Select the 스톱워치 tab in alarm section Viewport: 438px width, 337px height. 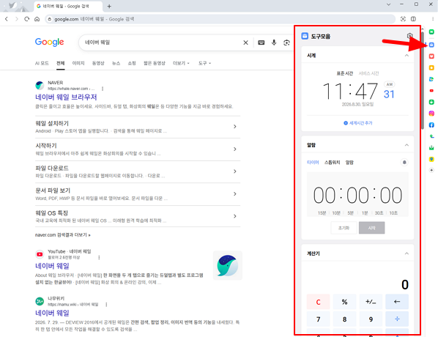[332, 163]
